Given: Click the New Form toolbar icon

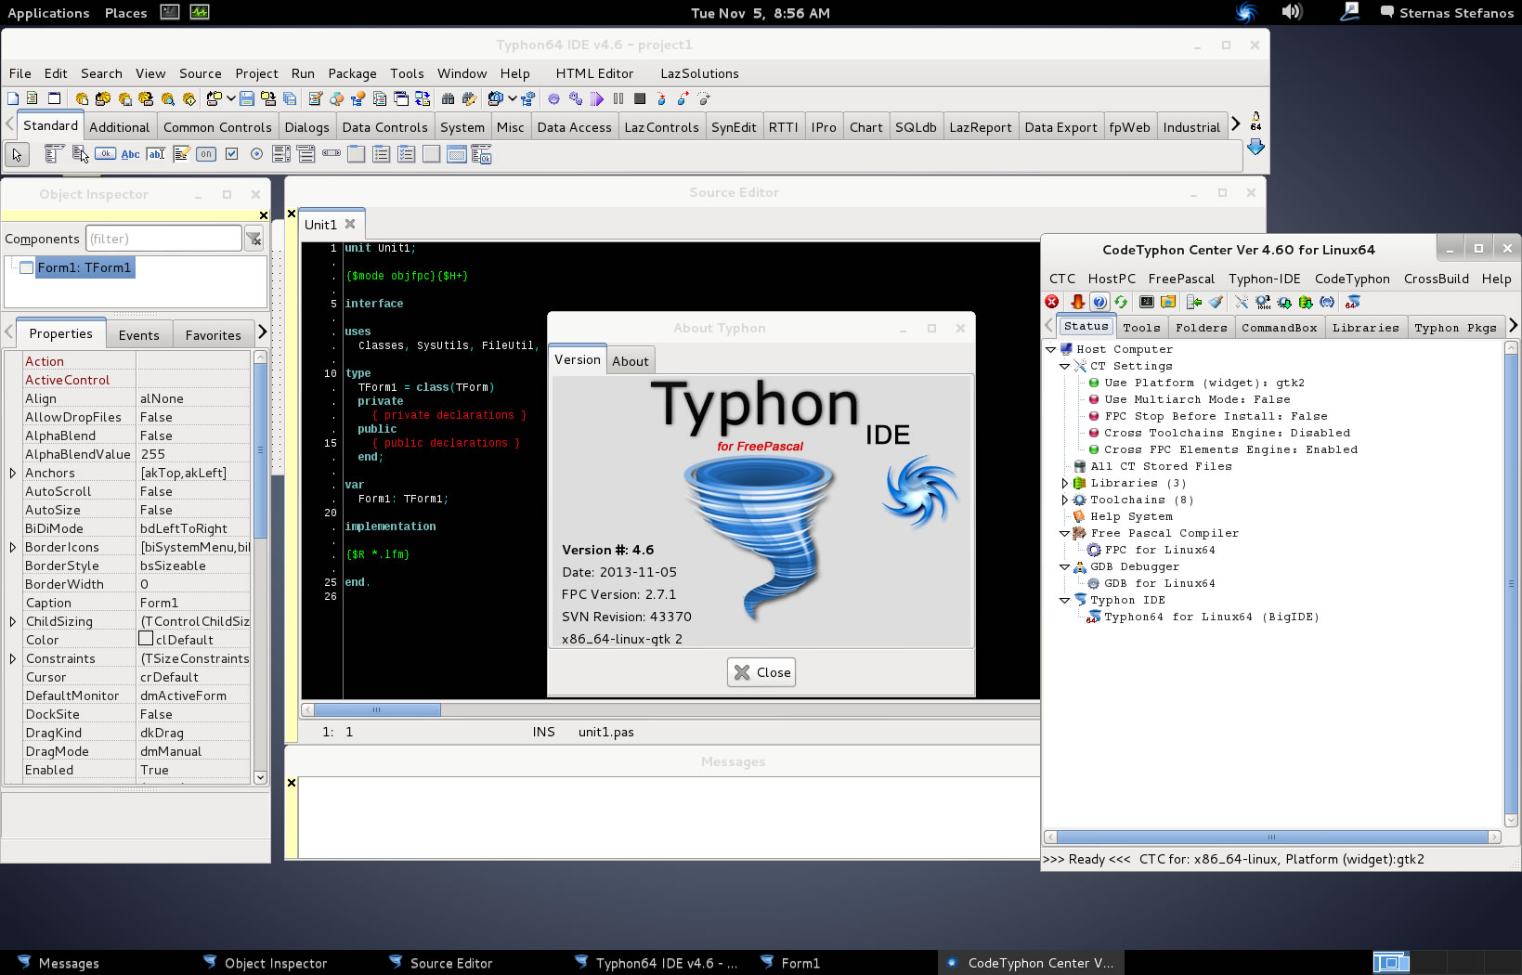Looking at the screenshot, I should click(54, 98).
